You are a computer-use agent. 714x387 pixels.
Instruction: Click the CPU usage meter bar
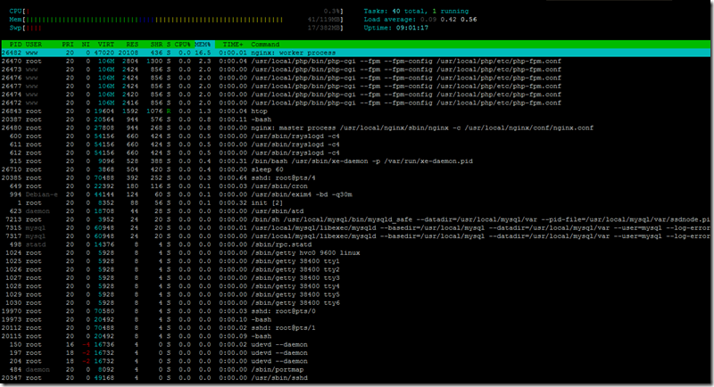click(176, 11)
